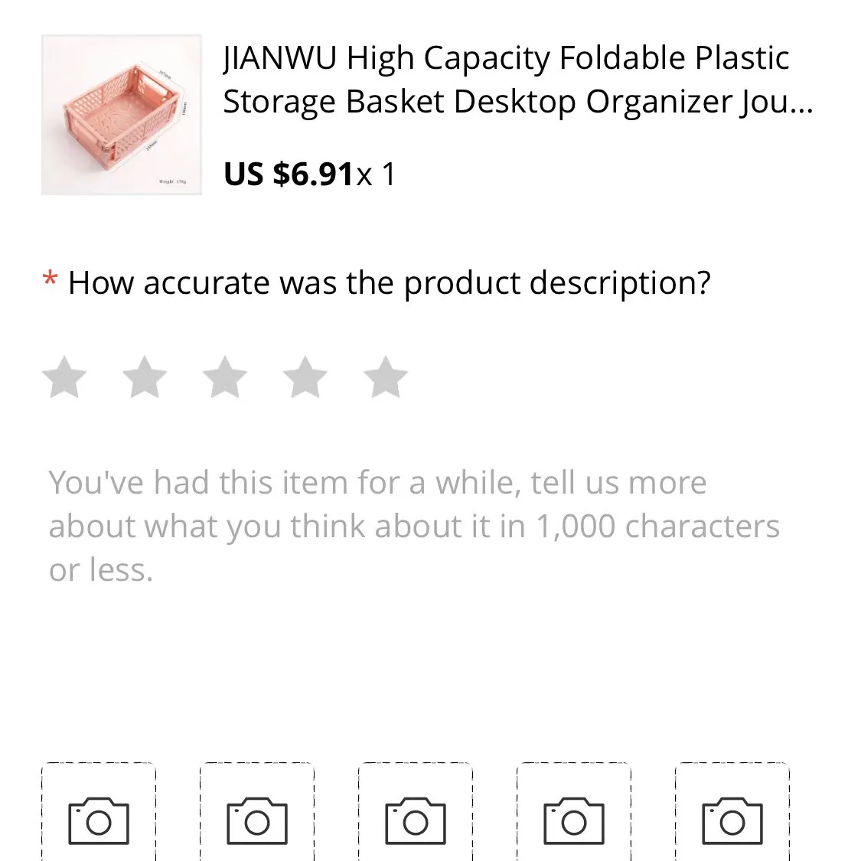
Task: Click the "x 1" quantity text
Action: click(x=377, y=174)
